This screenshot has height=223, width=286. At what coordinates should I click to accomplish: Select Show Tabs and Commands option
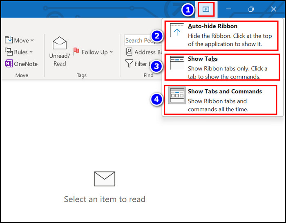(x=220, y=100)
